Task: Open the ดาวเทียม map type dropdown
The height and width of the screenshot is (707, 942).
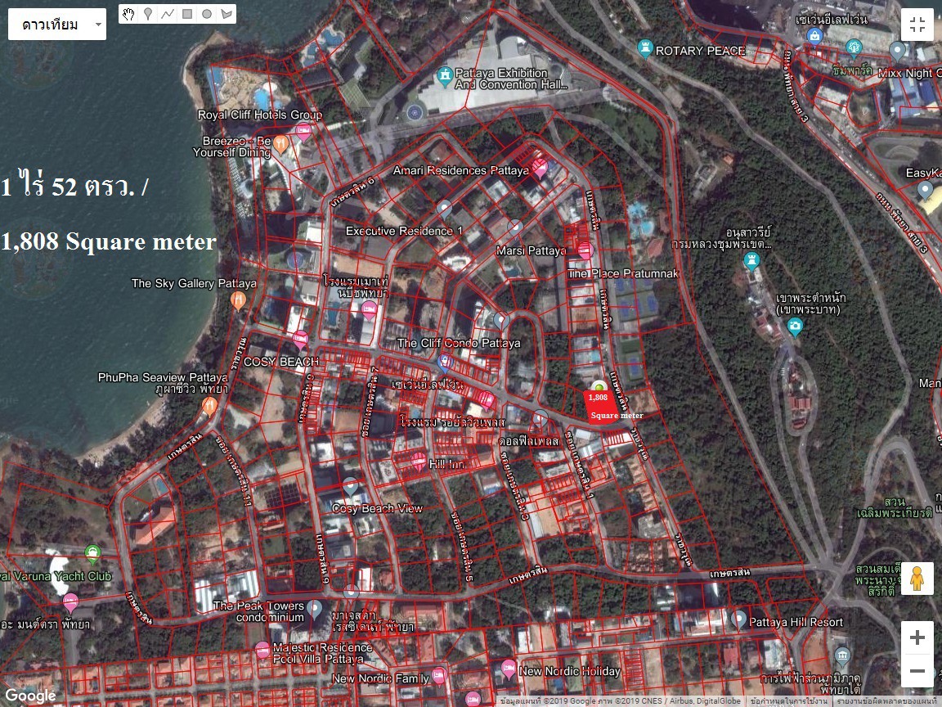Action: (x=57, y=25)
